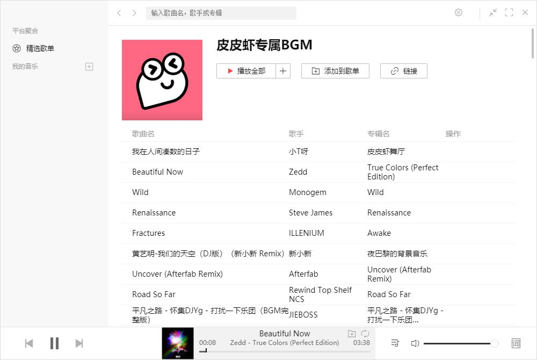The image size is (537, 360).
Task: Add all songs to queue with plus
Action: 283,71
